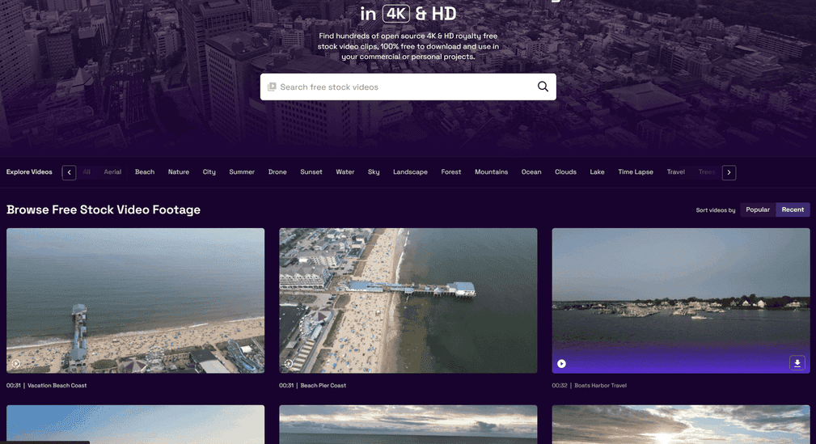Select the Aerial category
The width and height of the screenshot is (816, 444).
click(x=112, y=171)
